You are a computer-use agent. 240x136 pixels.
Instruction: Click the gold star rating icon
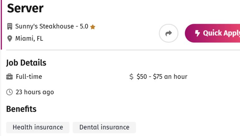[x=93, y=27]
